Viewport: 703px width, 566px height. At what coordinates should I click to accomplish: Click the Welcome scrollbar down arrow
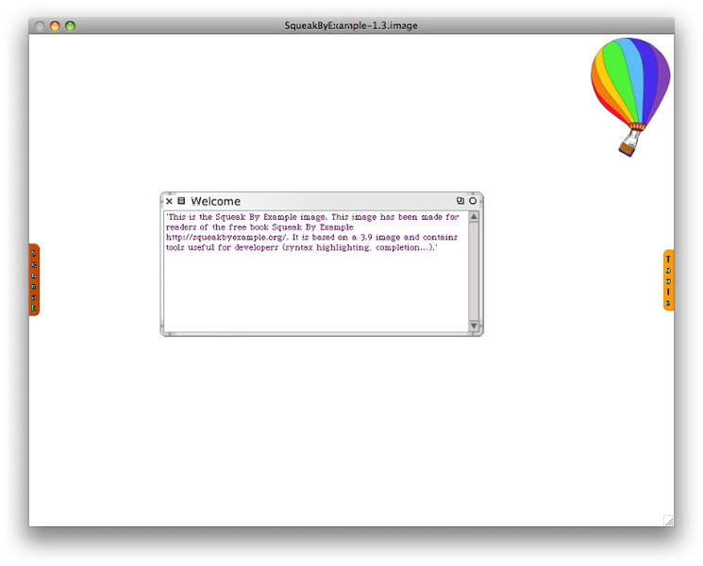click(474, 325)
